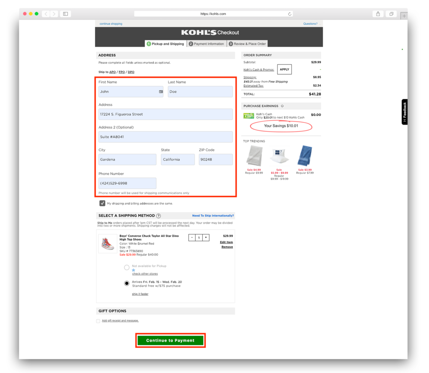The width and height of the screenshot is (429, 373).
Task: Click the DPO shipping link
Action: click(x=131, y=72)
